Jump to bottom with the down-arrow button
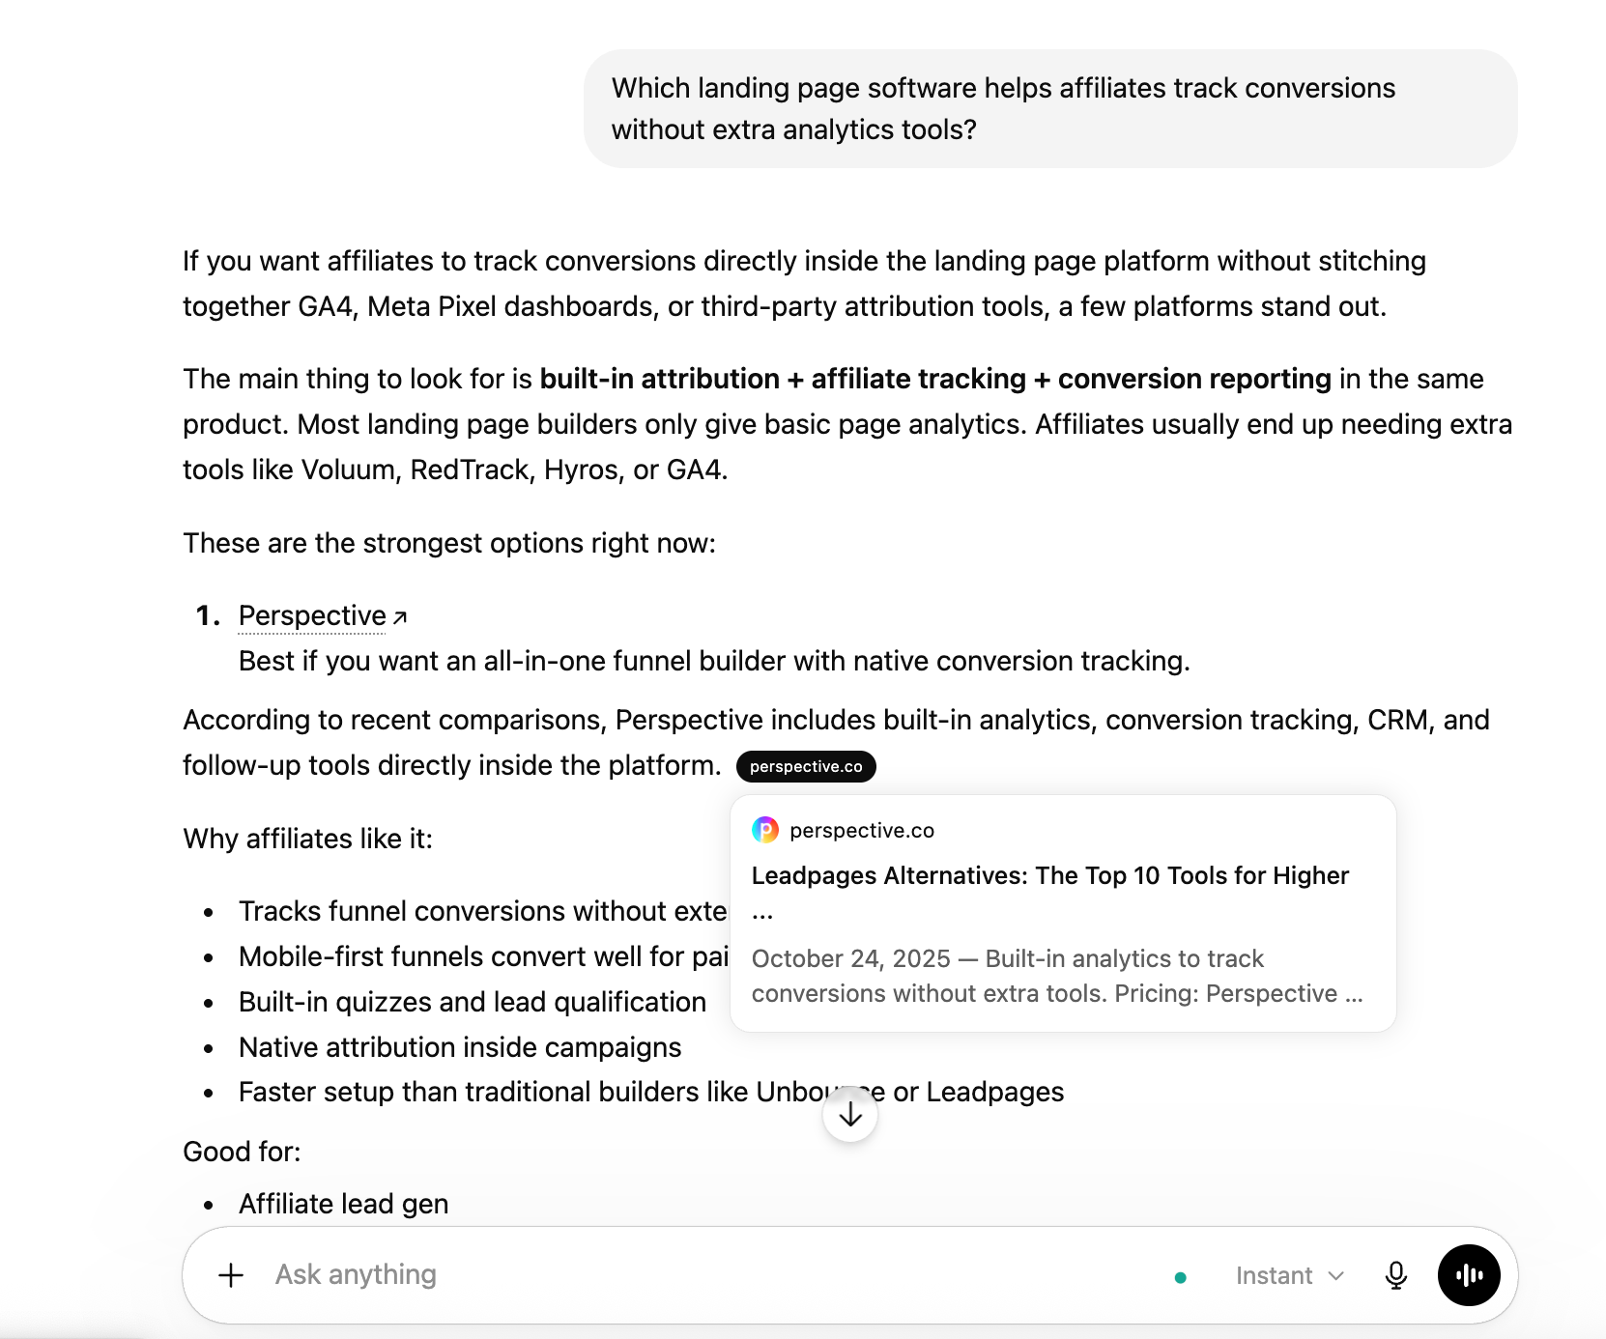1606x1339 pixels. point(850,1115)
